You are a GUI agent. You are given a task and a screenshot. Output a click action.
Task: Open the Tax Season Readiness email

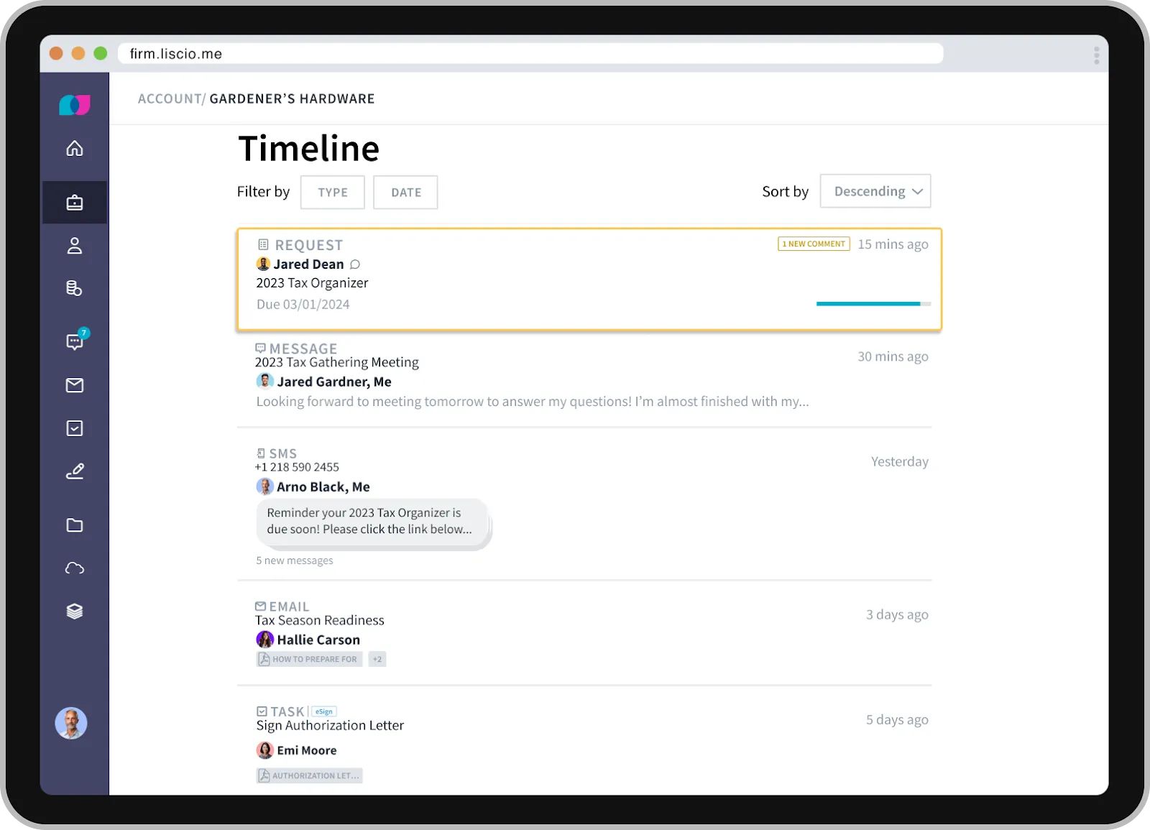click(320, 620)
